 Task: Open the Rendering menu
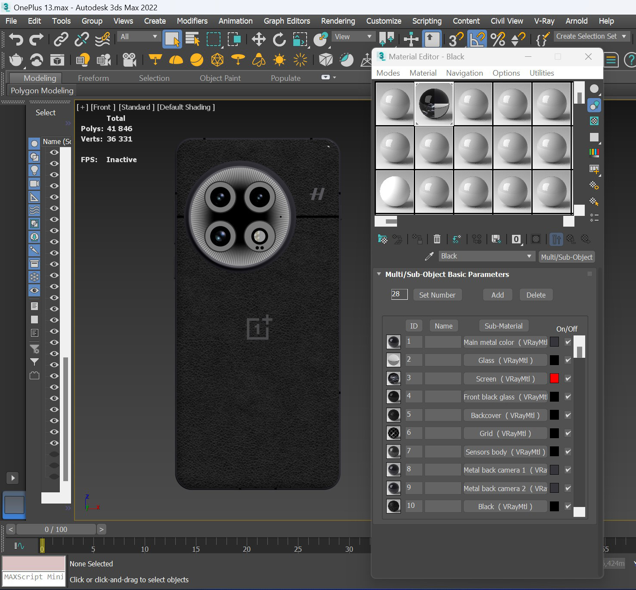[338, 21]
